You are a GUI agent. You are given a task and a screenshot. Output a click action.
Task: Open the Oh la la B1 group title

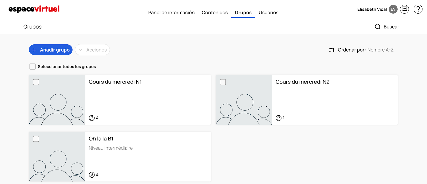(x=101, y=139)
